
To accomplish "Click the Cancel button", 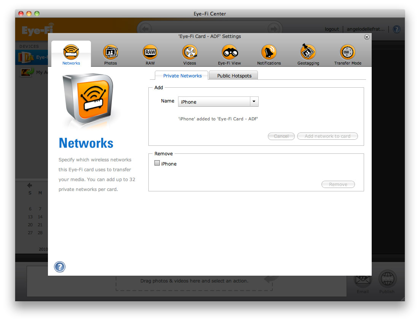I will [x=281, y=136].
